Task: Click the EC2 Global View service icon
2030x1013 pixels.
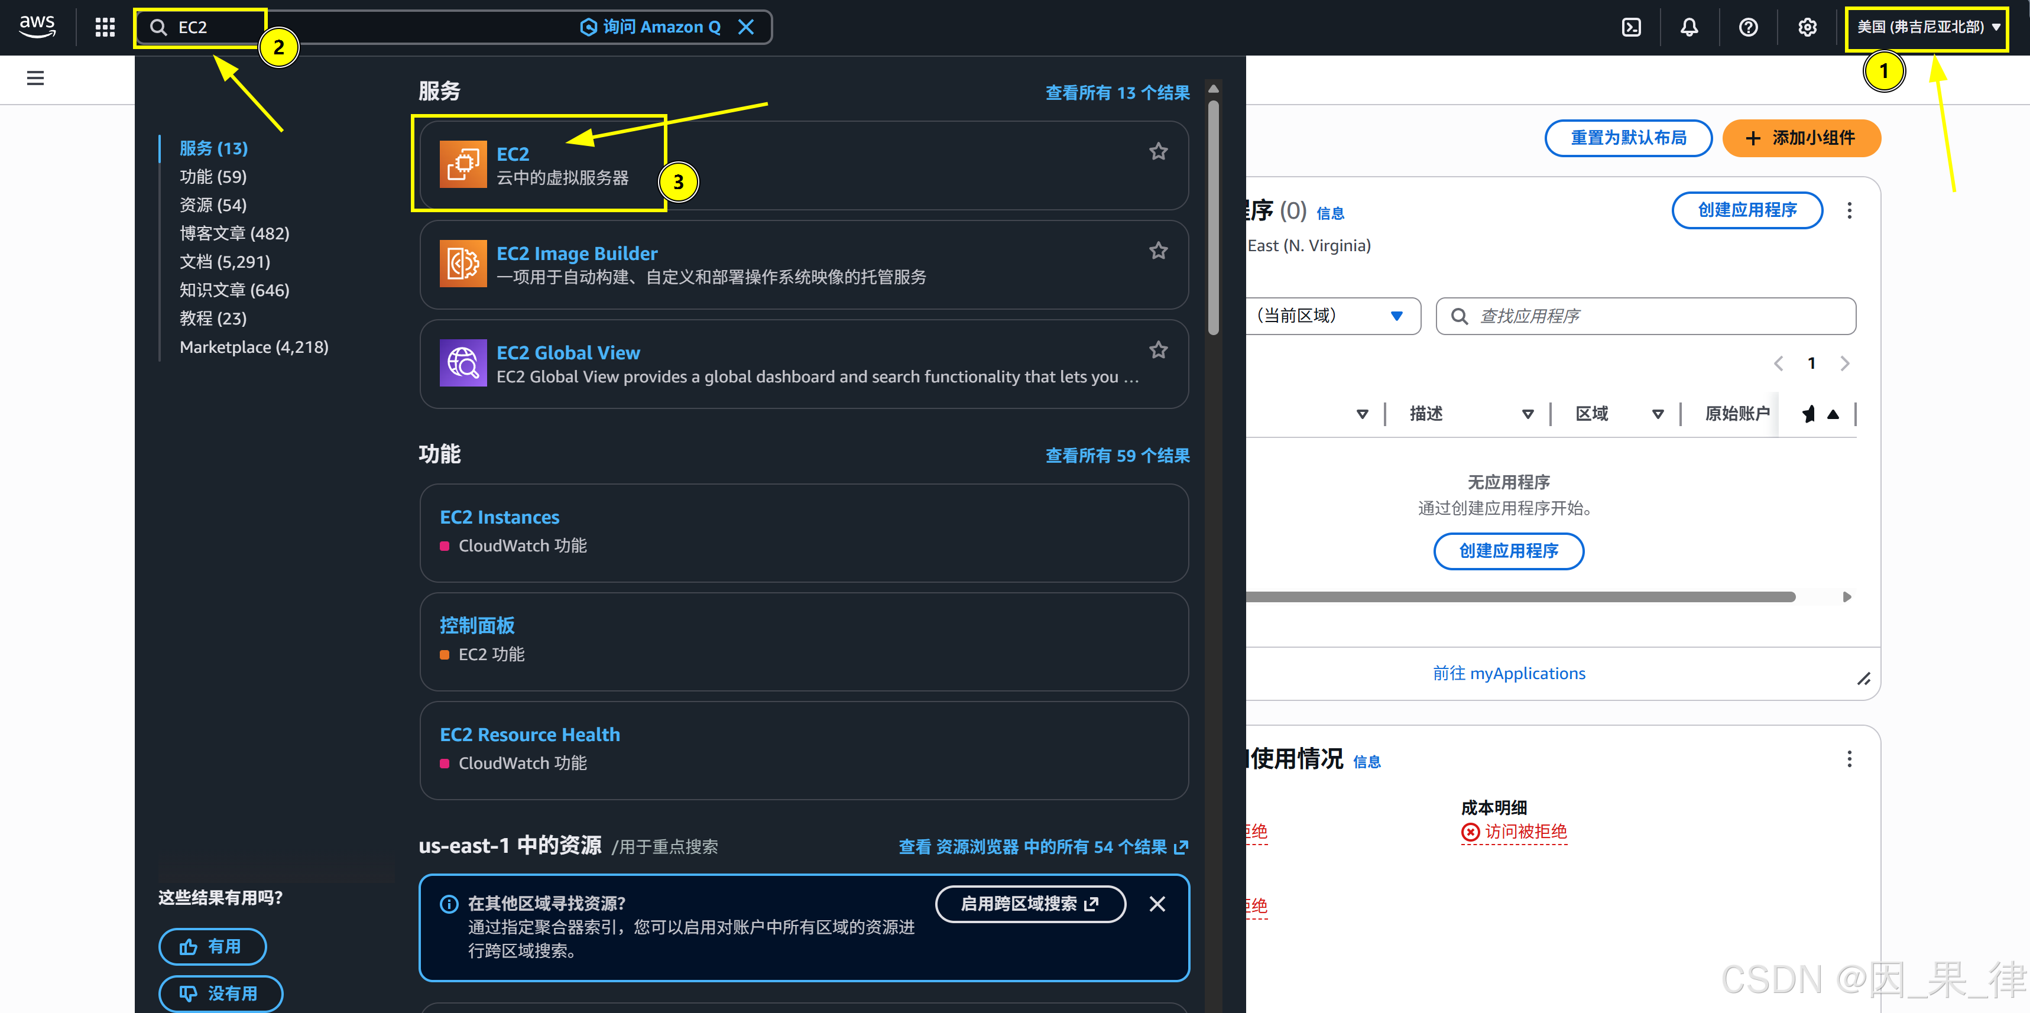Action: 463,363
